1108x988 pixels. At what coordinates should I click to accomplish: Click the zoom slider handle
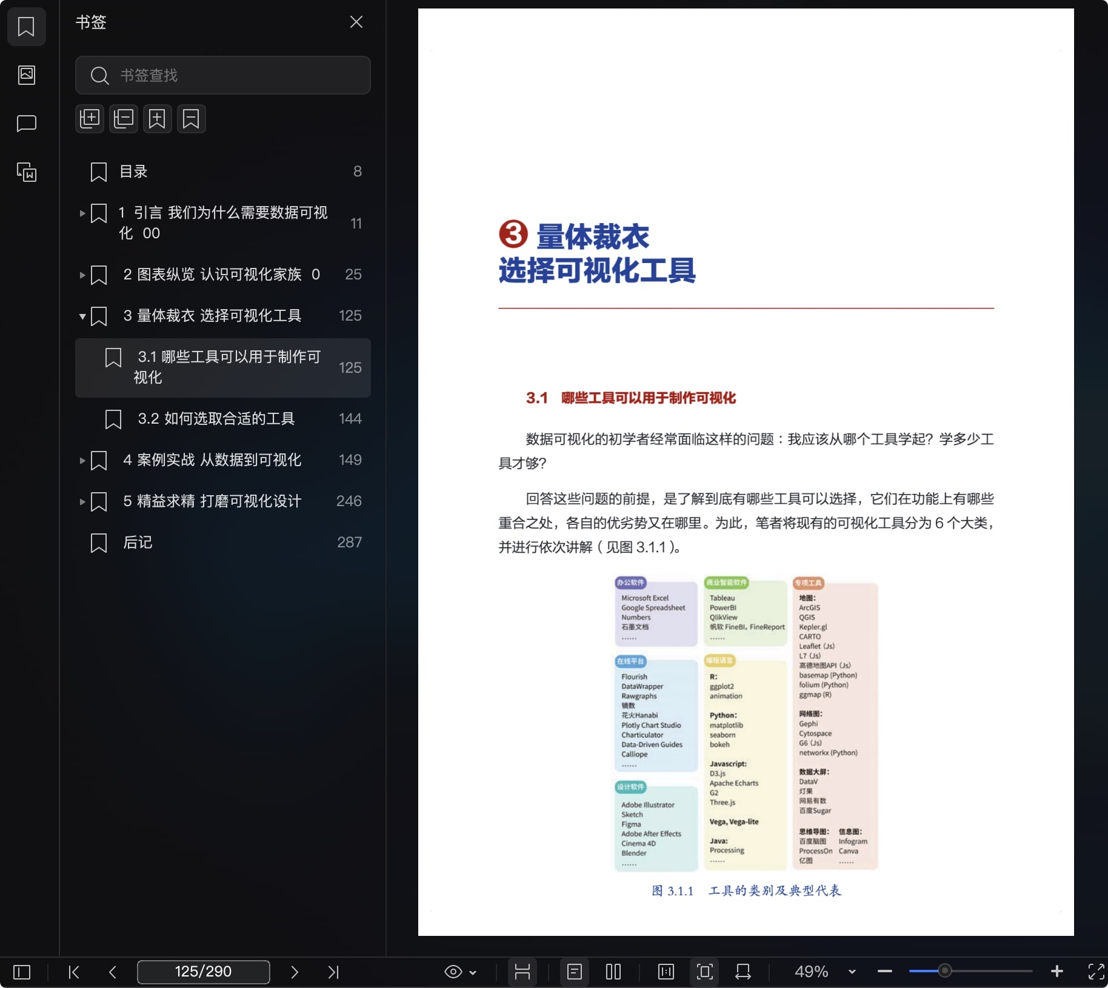(x=944, y=971)
